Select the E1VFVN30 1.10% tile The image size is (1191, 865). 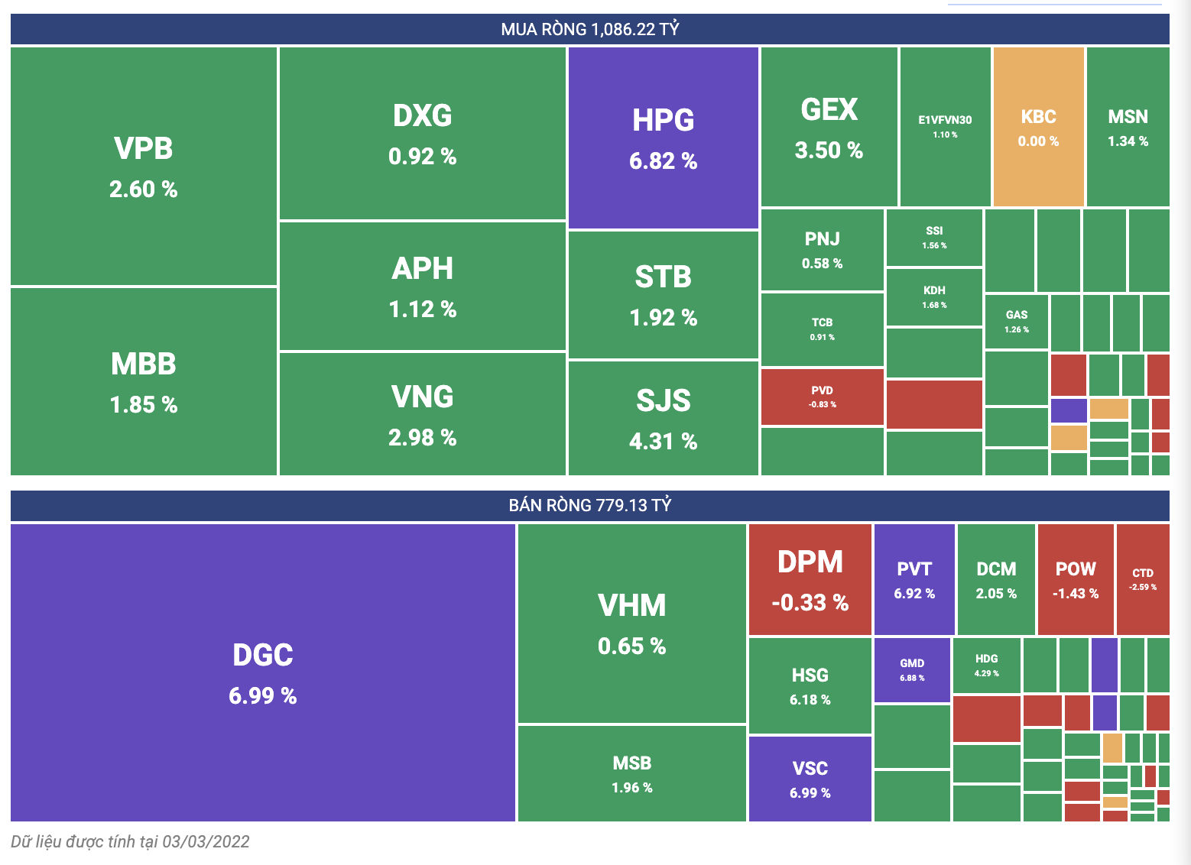pyautogui.click(x=945, y=127)
